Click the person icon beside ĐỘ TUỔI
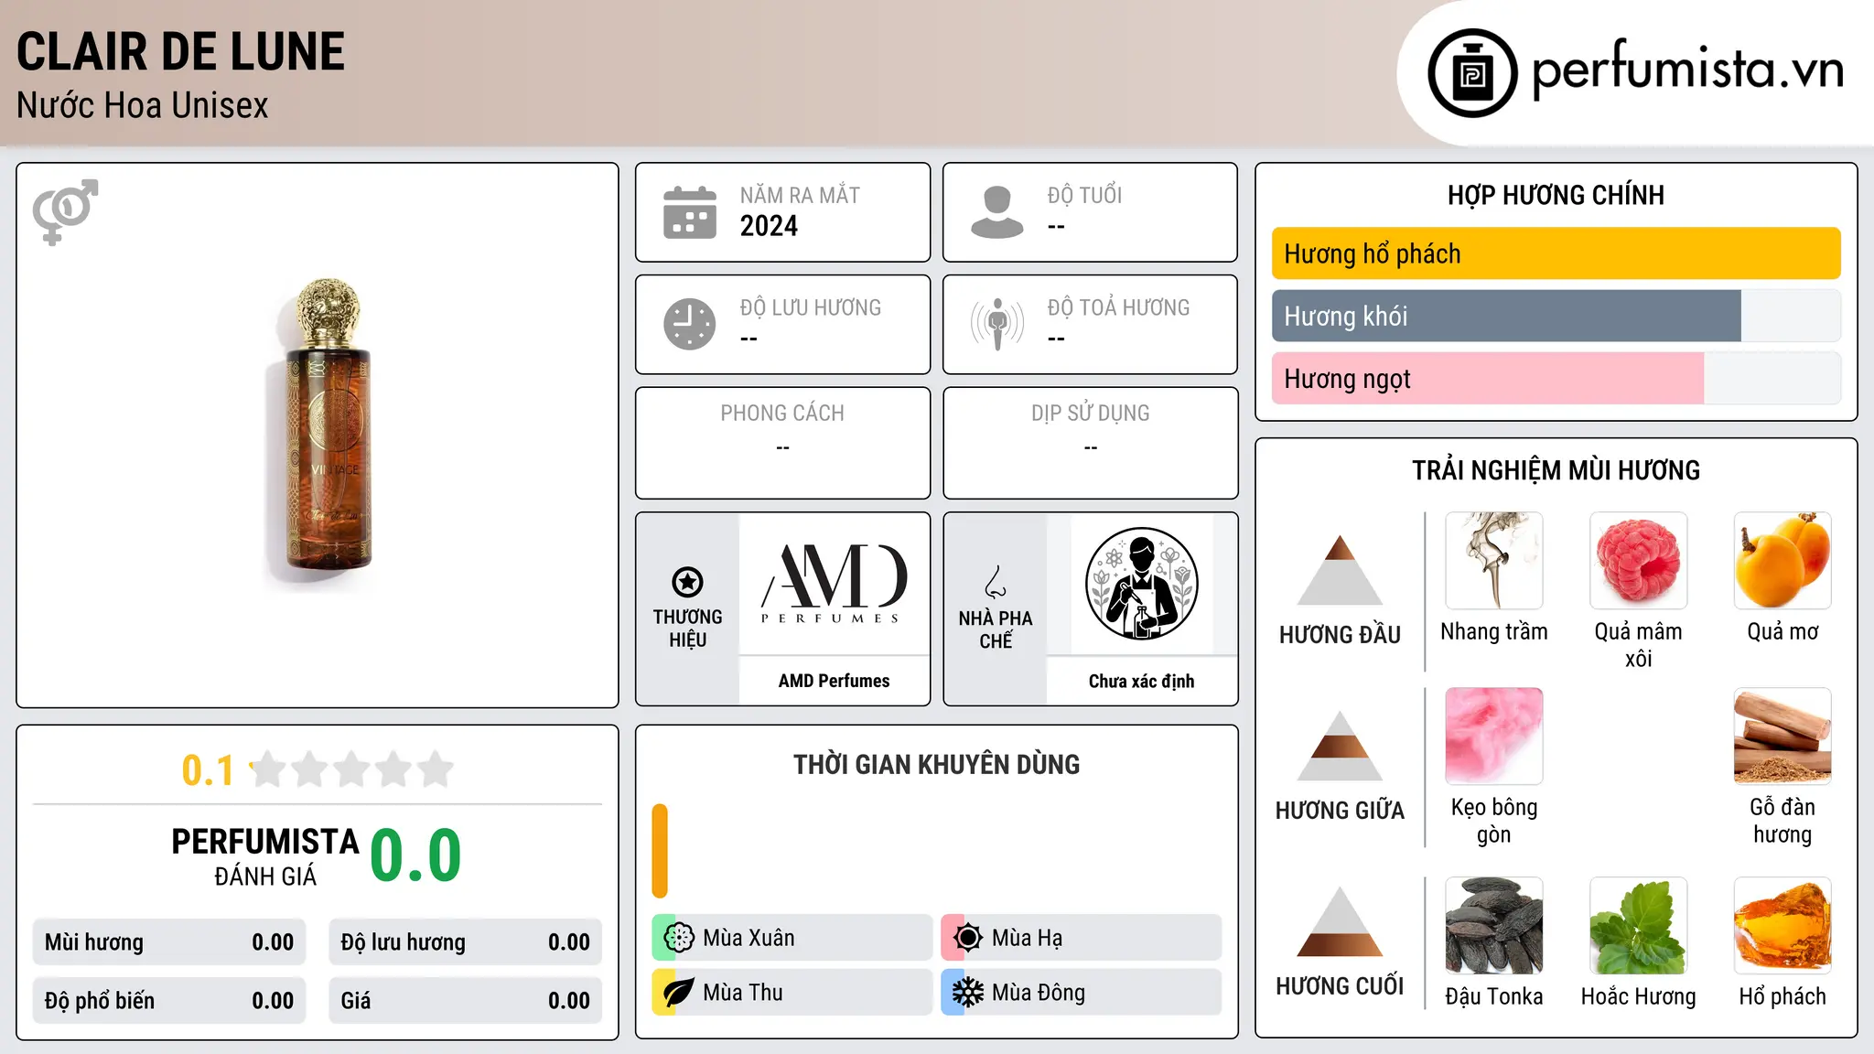Image resolution: width=1874 pixels, height=1054 pixels. point(997,212)
